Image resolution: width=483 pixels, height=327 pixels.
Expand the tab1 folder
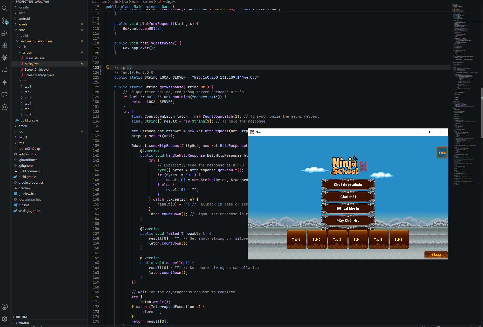click(x=28, y=86)
